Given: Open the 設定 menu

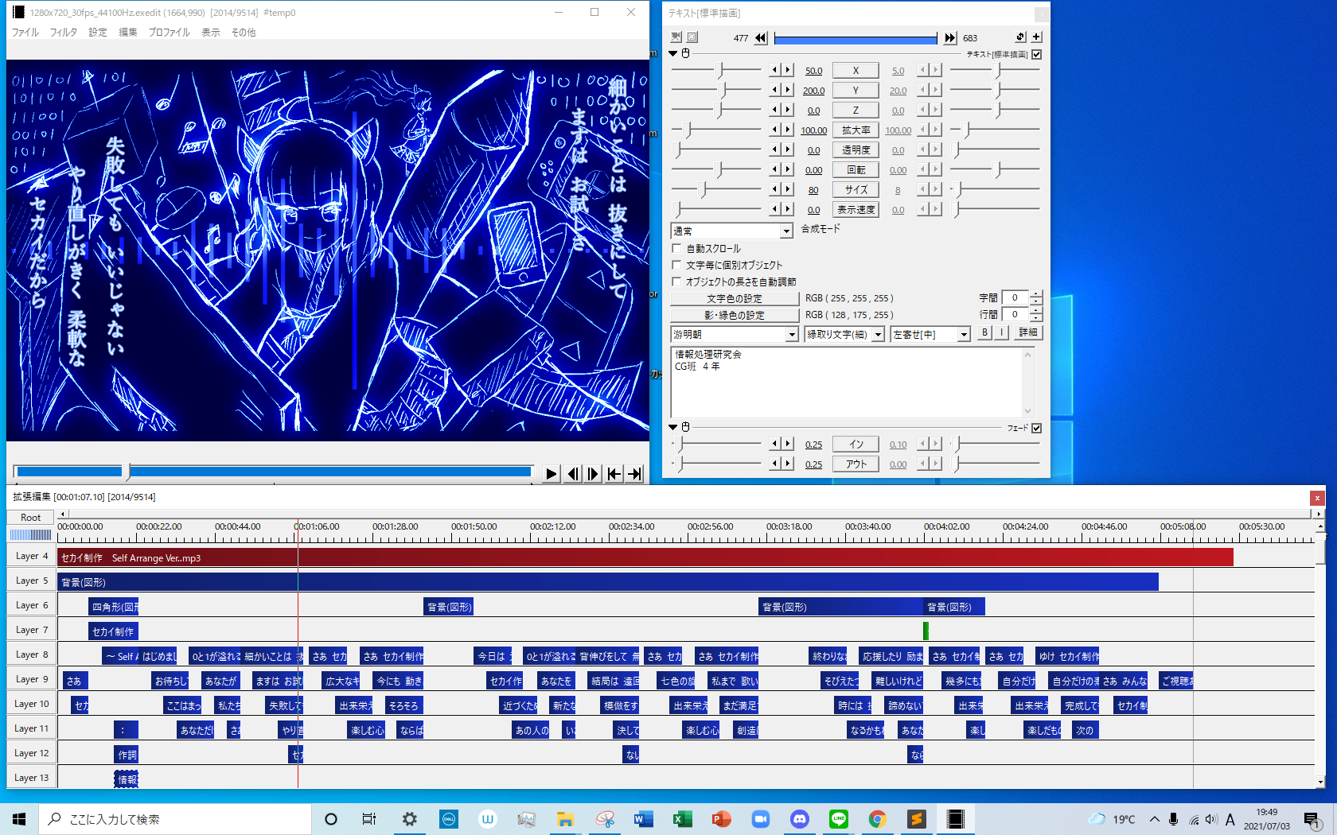Looking at the screenshot, I should click(98, 33).
